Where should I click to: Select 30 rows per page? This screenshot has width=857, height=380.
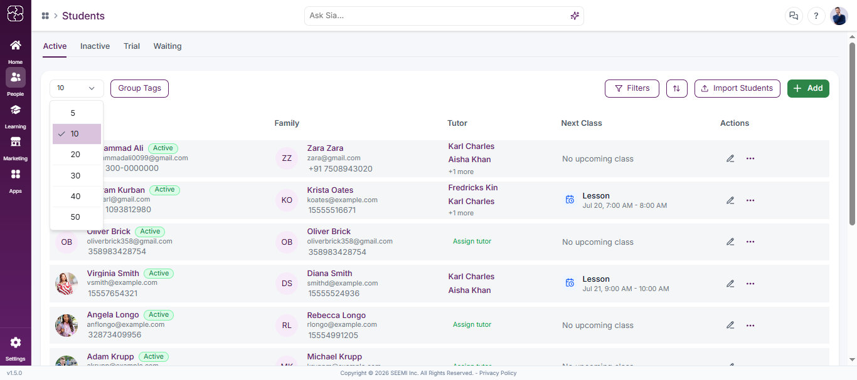click(x=77, y=176)
